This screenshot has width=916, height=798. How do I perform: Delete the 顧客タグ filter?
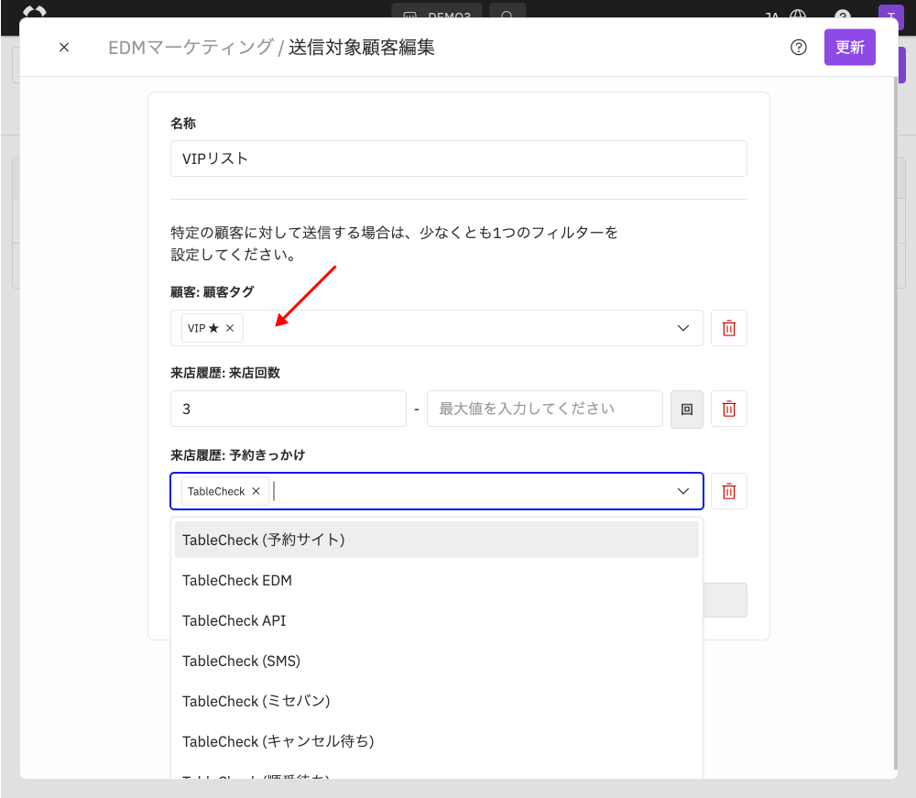pos(728,328)
